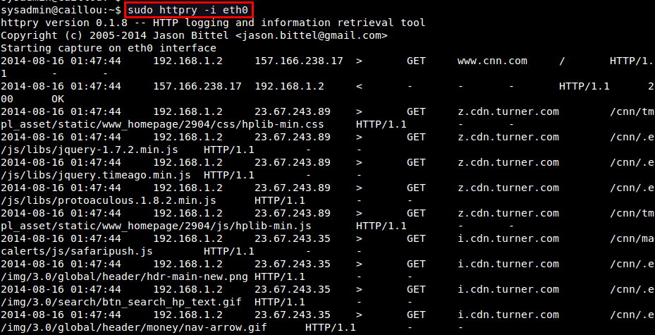Click the 'Starting capture on eth0 interface' line
The image size is (655, 335).
click(109, 48)
